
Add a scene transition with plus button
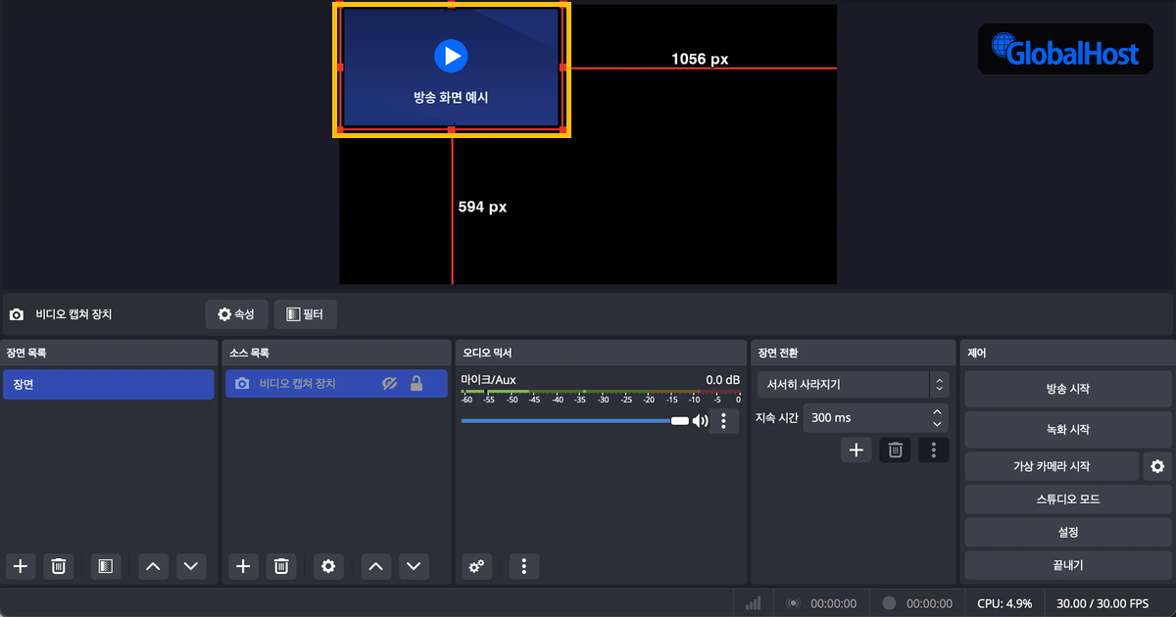tap(857, 450)
